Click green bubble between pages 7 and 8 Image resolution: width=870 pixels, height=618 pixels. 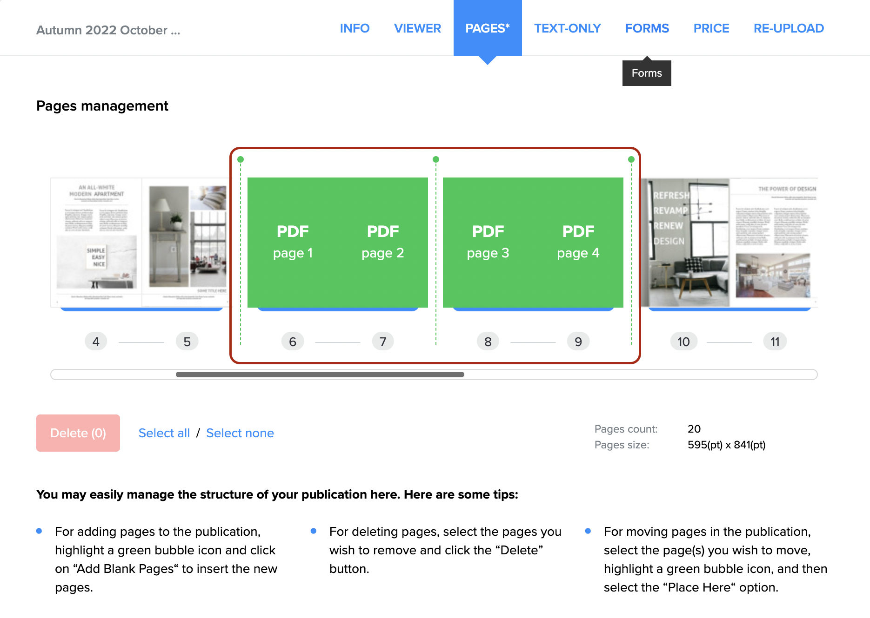coord(436,159)
